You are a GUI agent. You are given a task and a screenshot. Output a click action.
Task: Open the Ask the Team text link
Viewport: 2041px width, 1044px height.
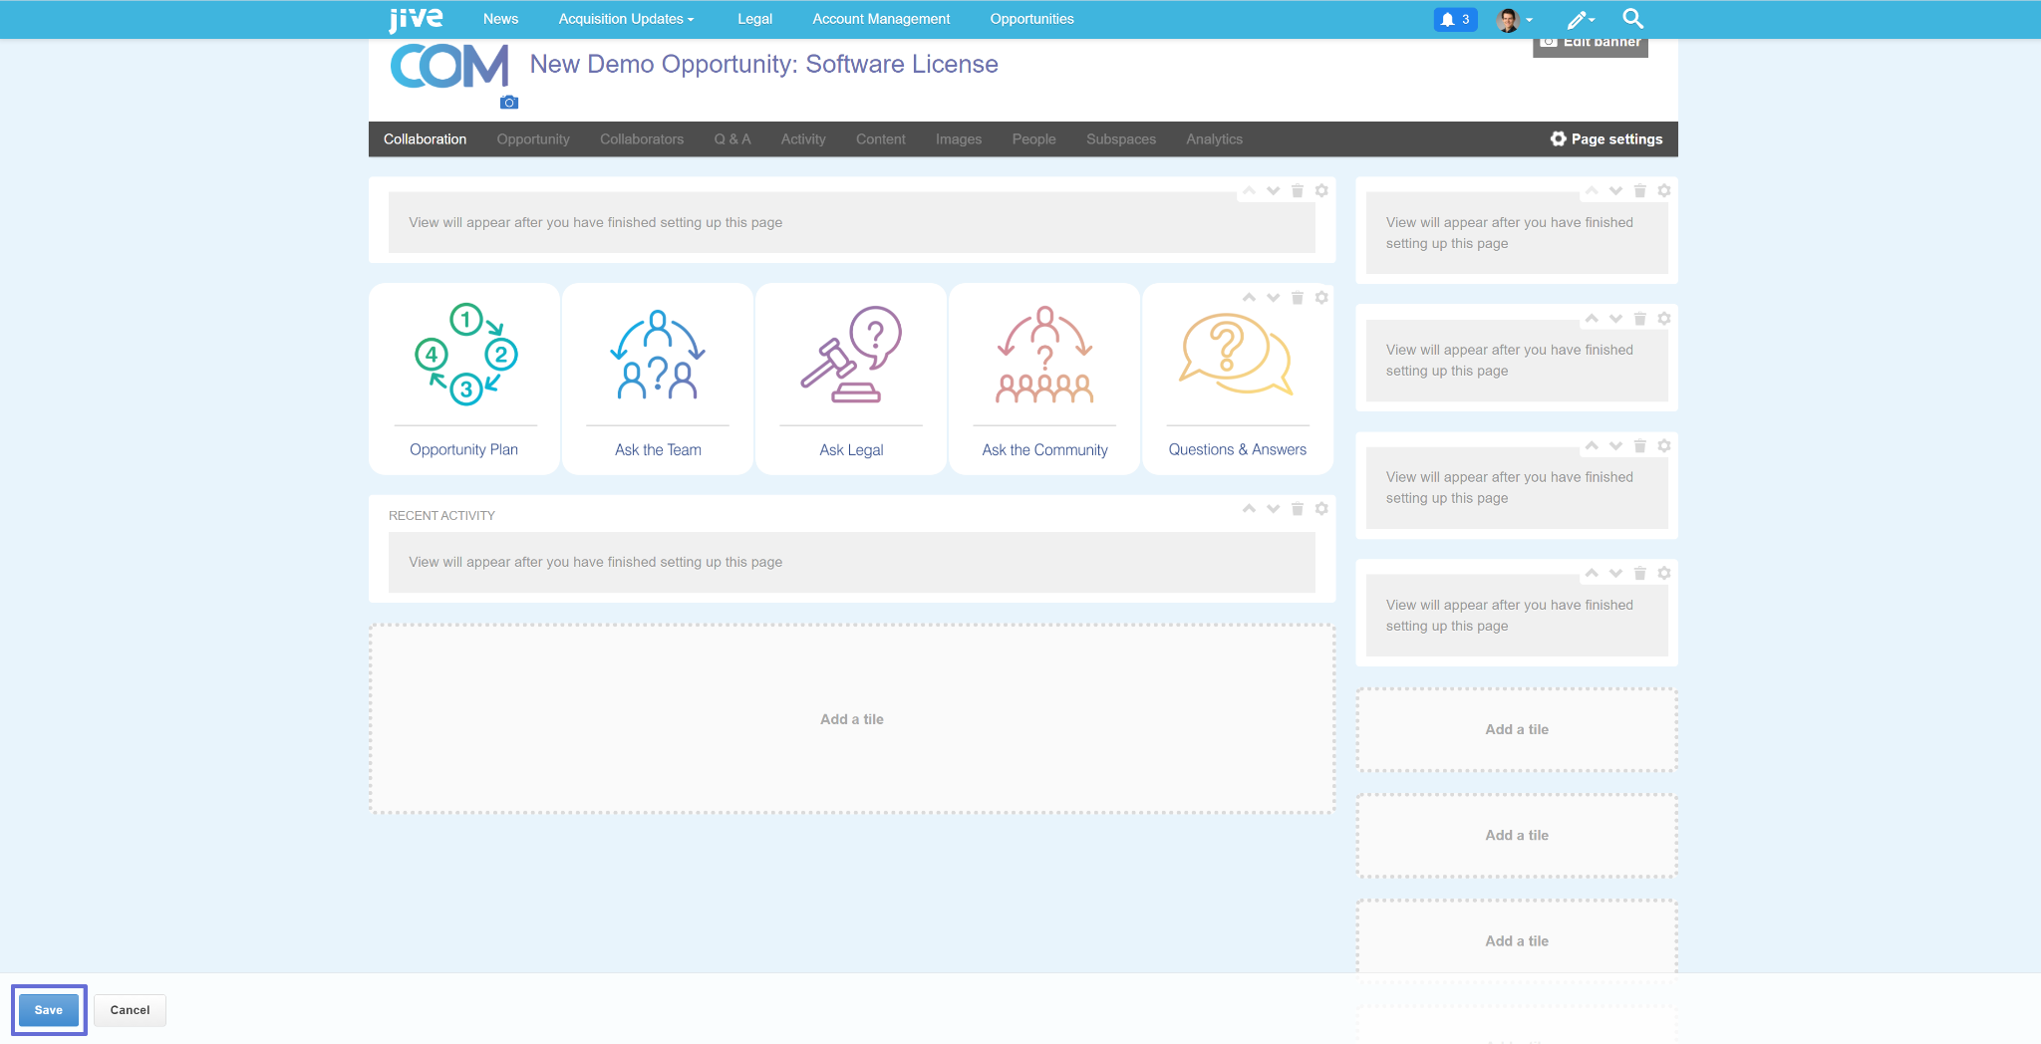[658, 449]
